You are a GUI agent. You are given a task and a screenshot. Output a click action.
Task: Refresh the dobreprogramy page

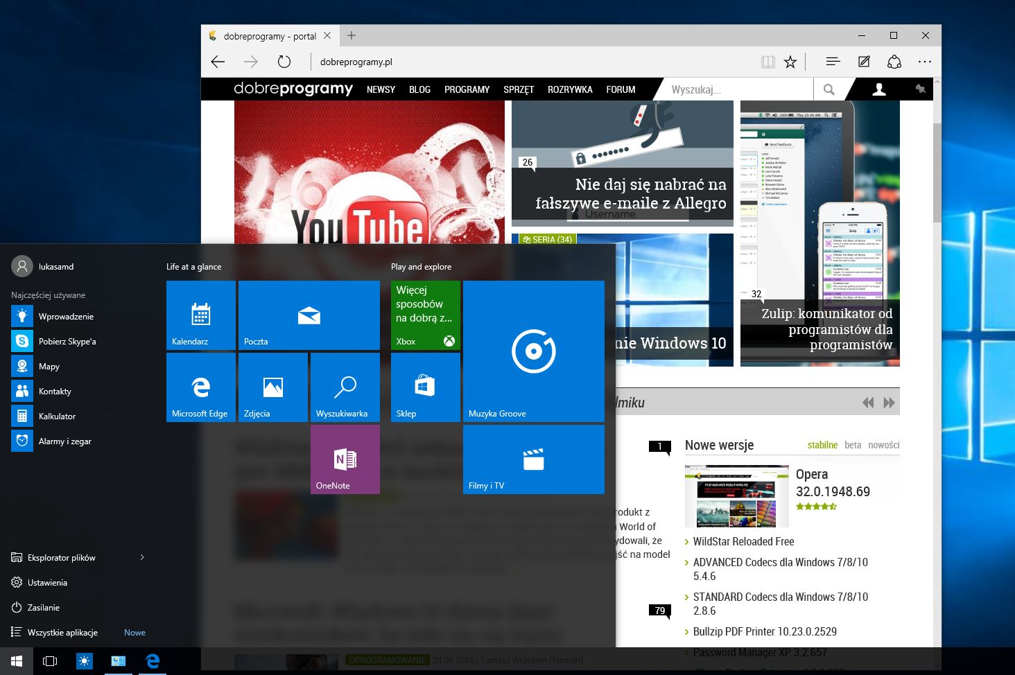284,62
